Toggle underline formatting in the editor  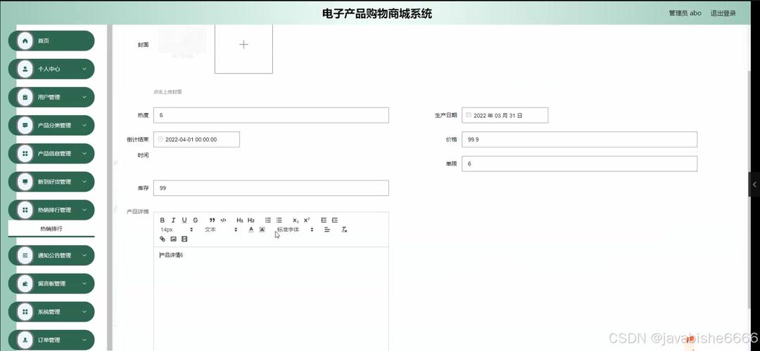click(x=184, y=220)
